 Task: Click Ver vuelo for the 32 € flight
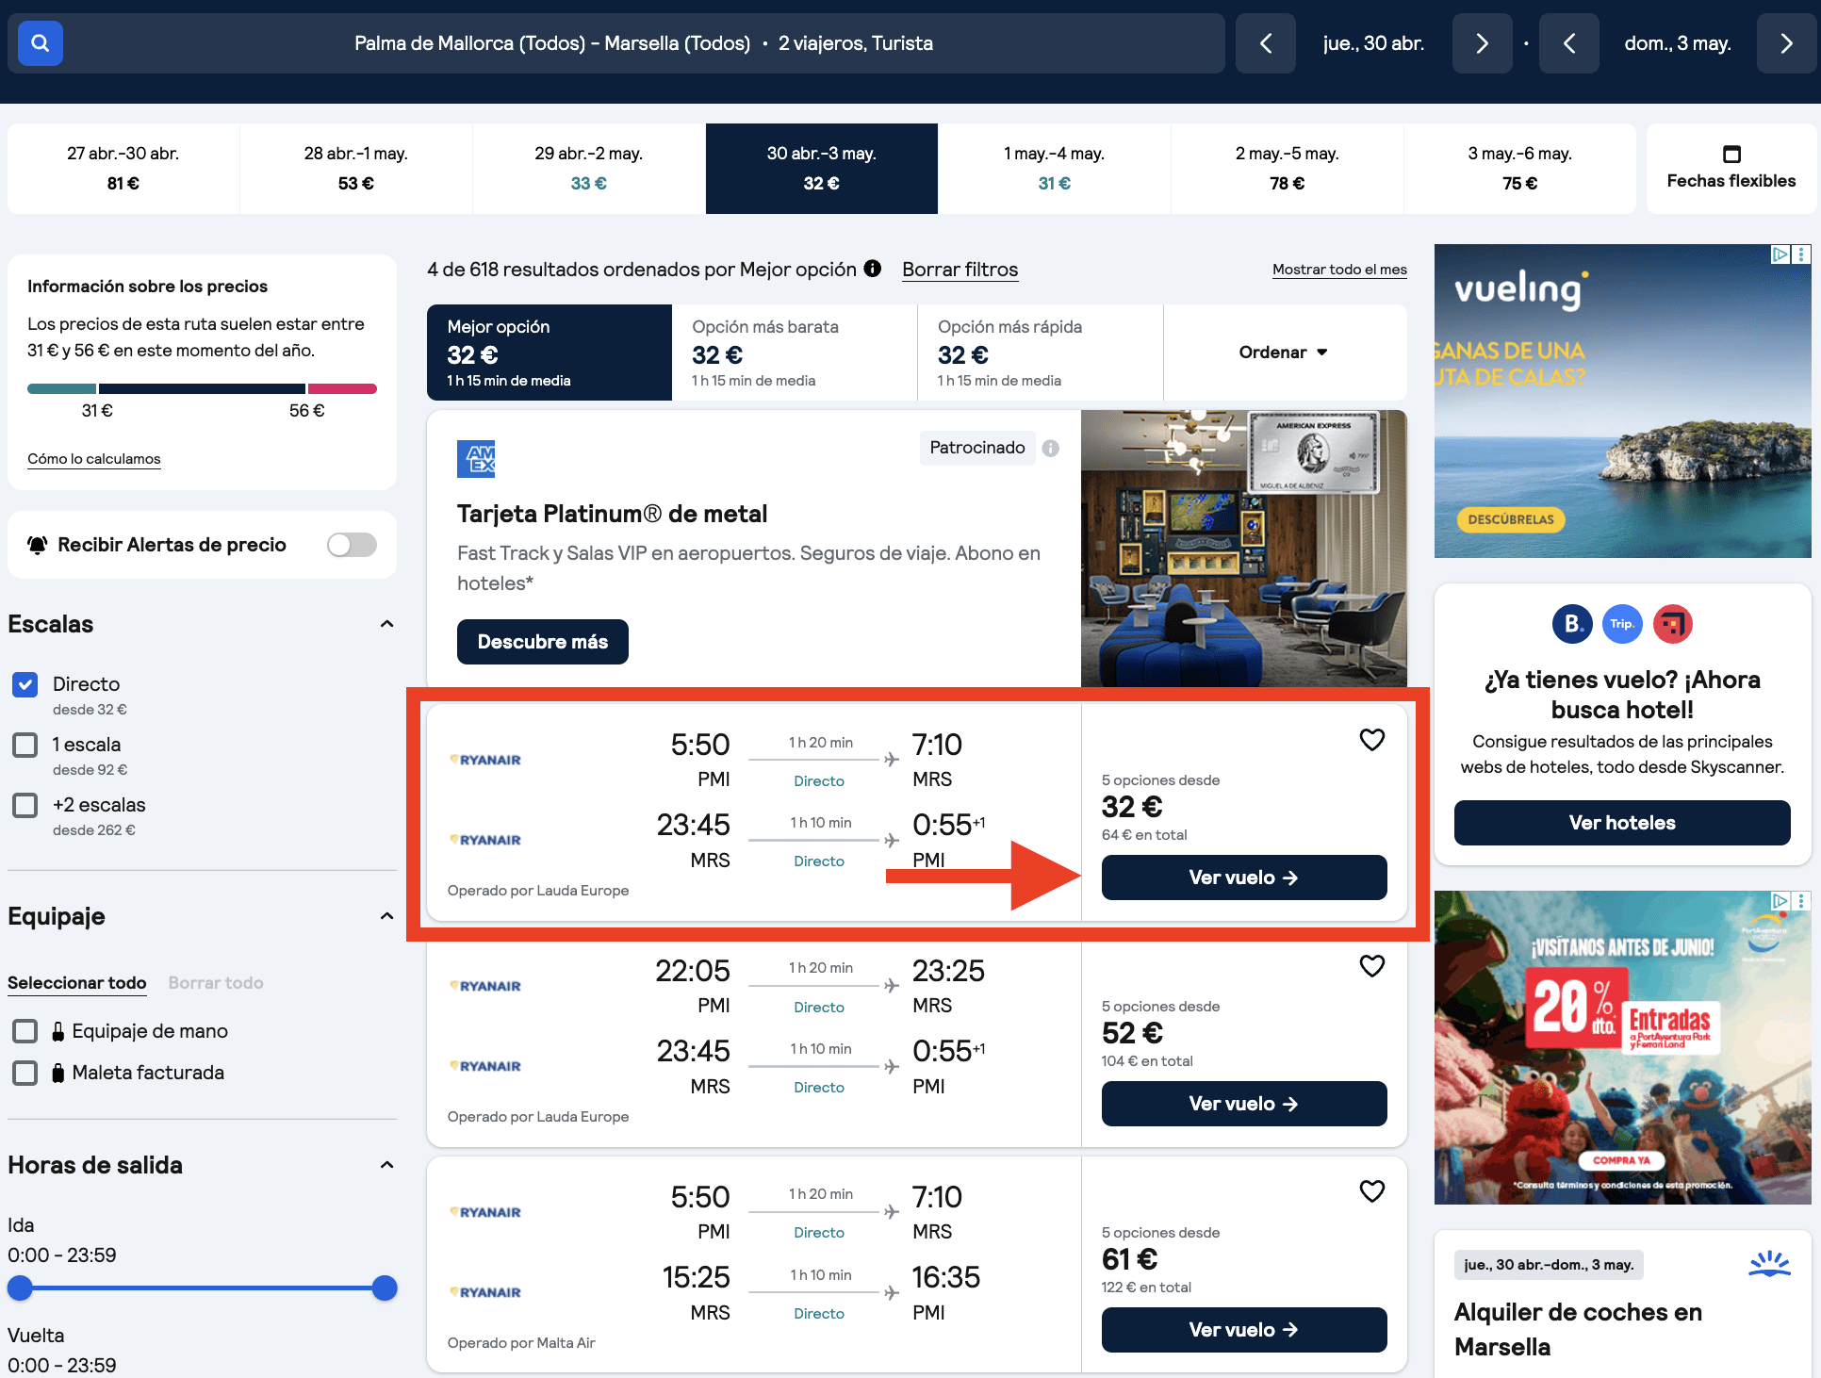1244,878
